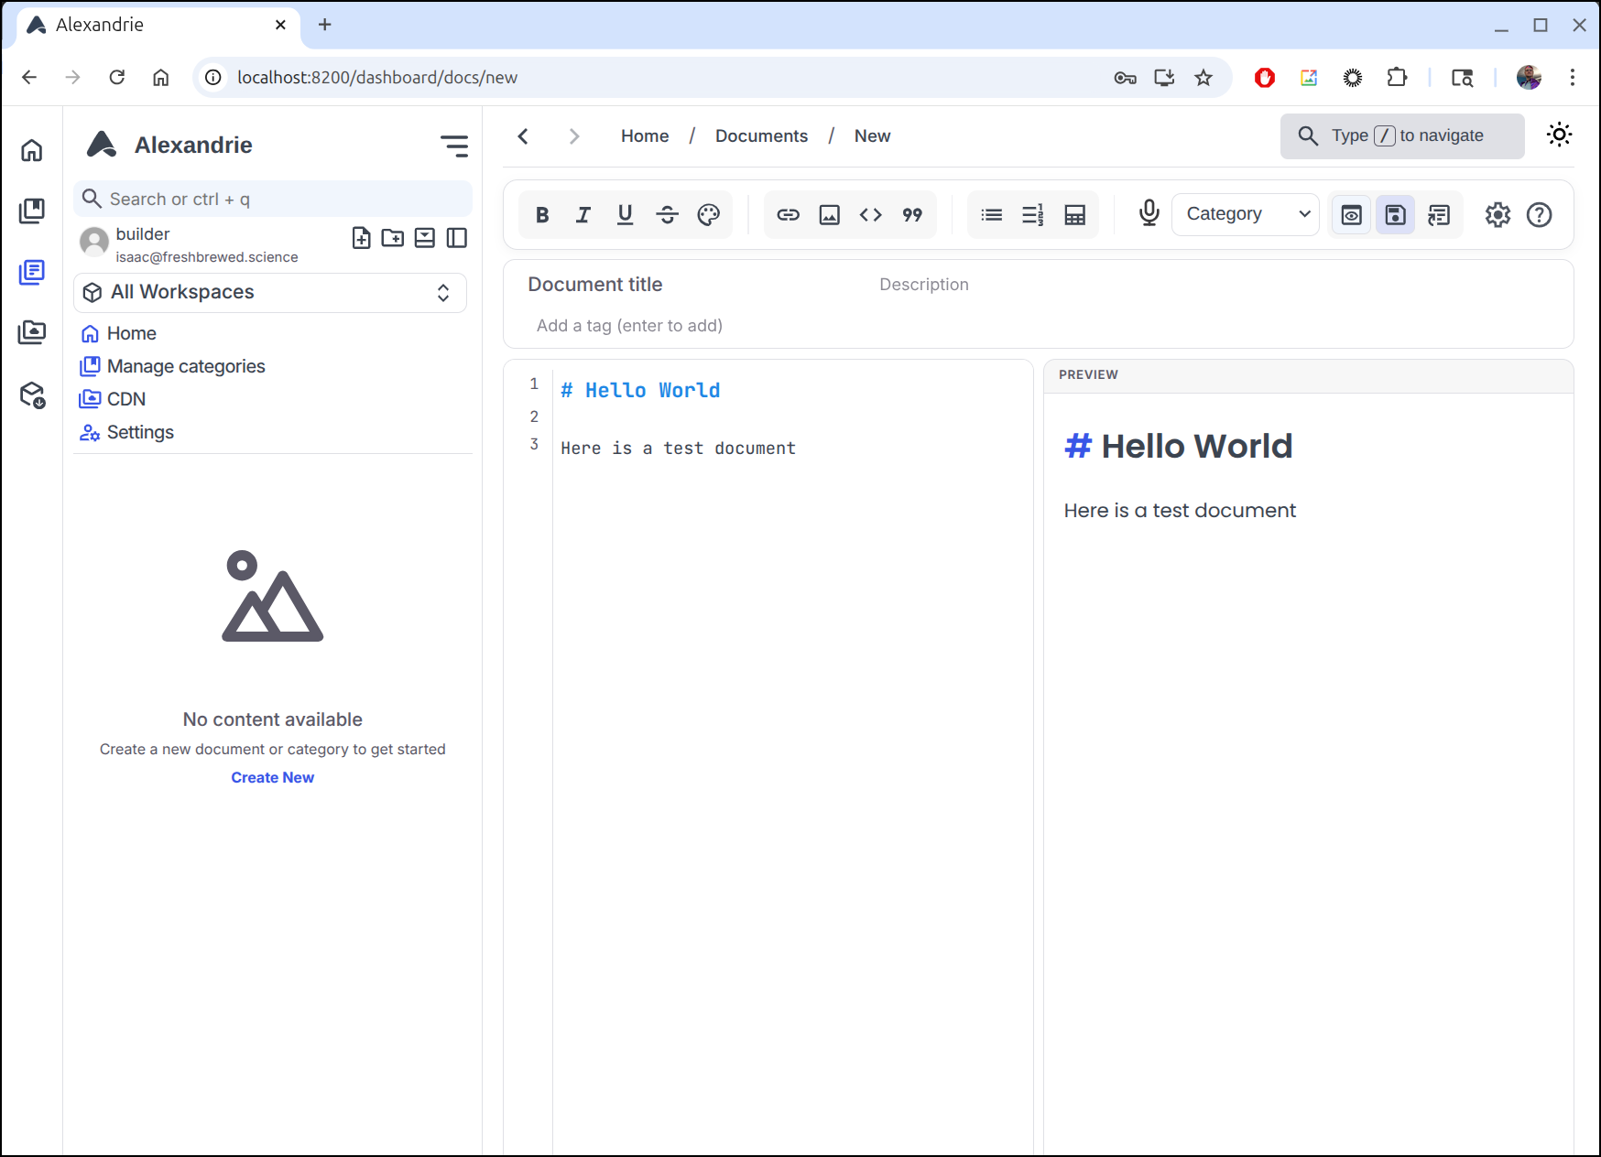Insert a link with the link icon
The image size is (1601, 1157).
tap(788, 215)
